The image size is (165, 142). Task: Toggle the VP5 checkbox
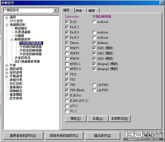coord(67,80)
